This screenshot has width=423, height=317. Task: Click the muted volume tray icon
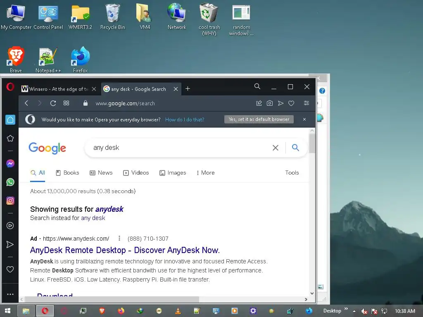pyautogui.click(x=364, y=311)
